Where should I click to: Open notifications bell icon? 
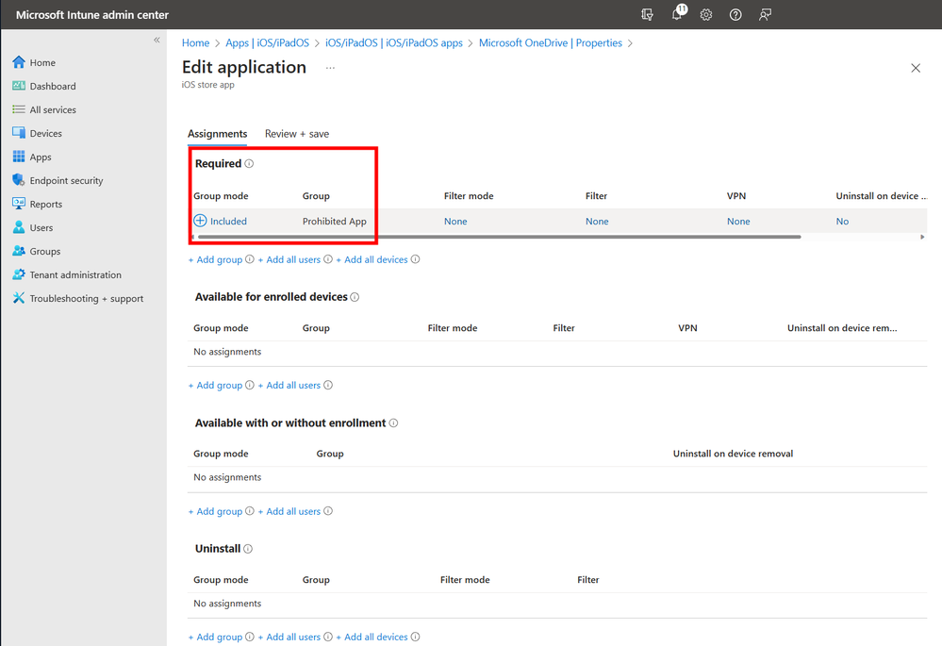pyautogui.click(x=677, y=14)
